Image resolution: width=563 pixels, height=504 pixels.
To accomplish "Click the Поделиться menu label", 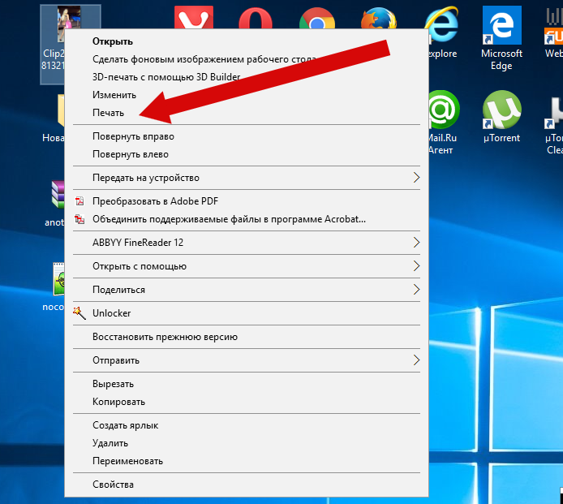I will pos(119,290).
